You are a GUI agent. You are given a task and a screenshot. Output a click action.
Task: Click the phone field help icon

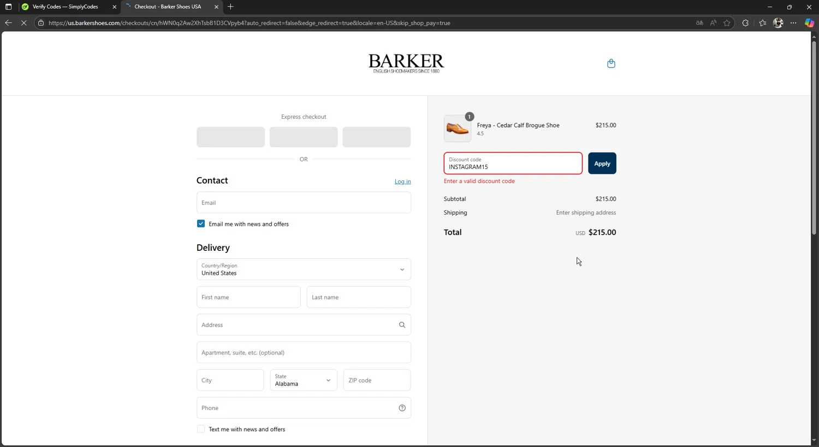[x=402, y=408]
